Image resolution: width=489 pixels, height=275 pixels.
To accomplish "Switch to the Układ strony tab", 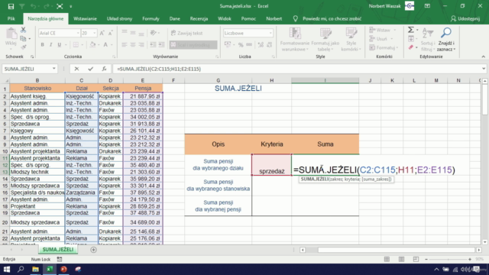I will [x=119, y=18].
